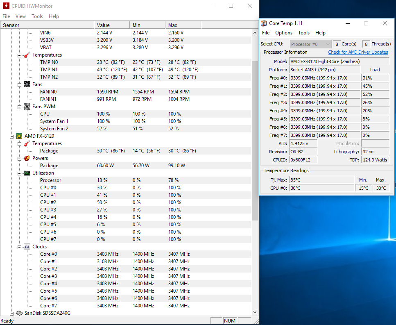Collapse the mainboard Temperatures group
Image resolution: width=396 pixels, height=325 pixels.
point(19,55)
